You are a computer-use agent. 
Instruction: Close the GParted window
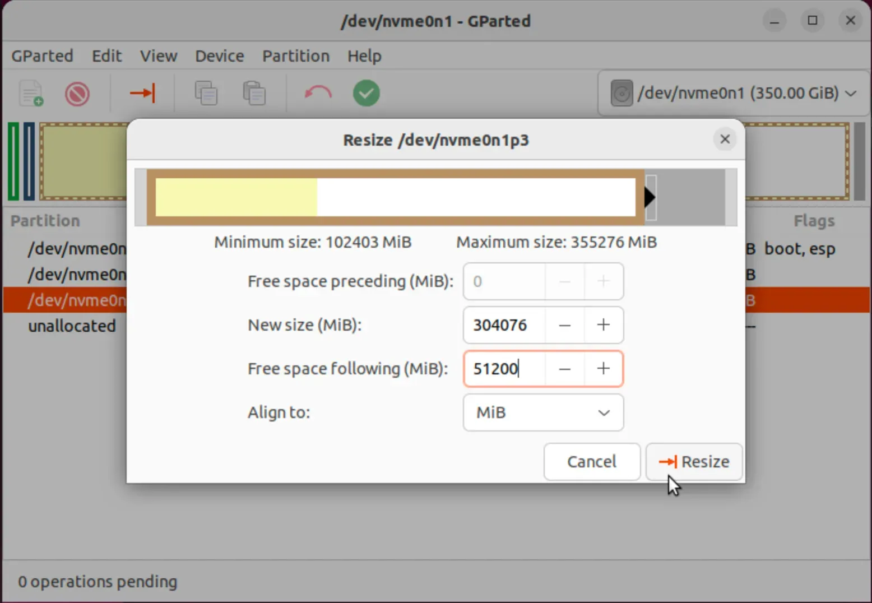tap(850, 21)
